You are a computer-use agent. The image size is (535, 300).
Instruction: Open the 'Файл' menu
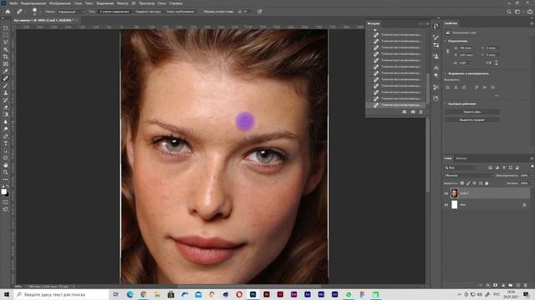point(13,3)
